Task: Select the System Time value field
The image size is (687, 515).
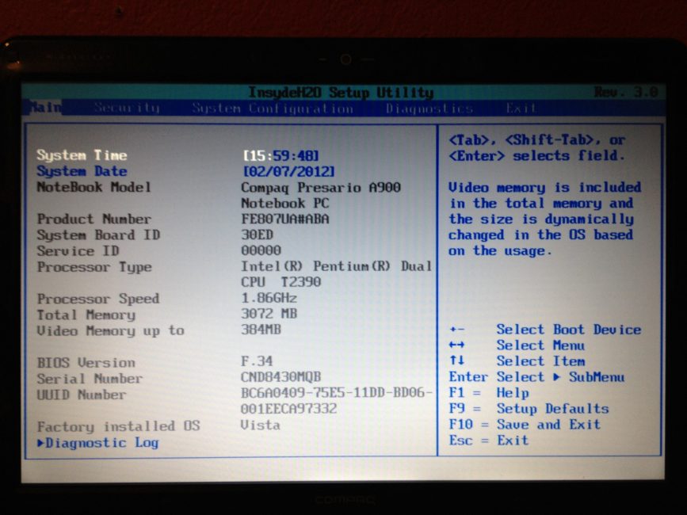Action: pos(281,155)
